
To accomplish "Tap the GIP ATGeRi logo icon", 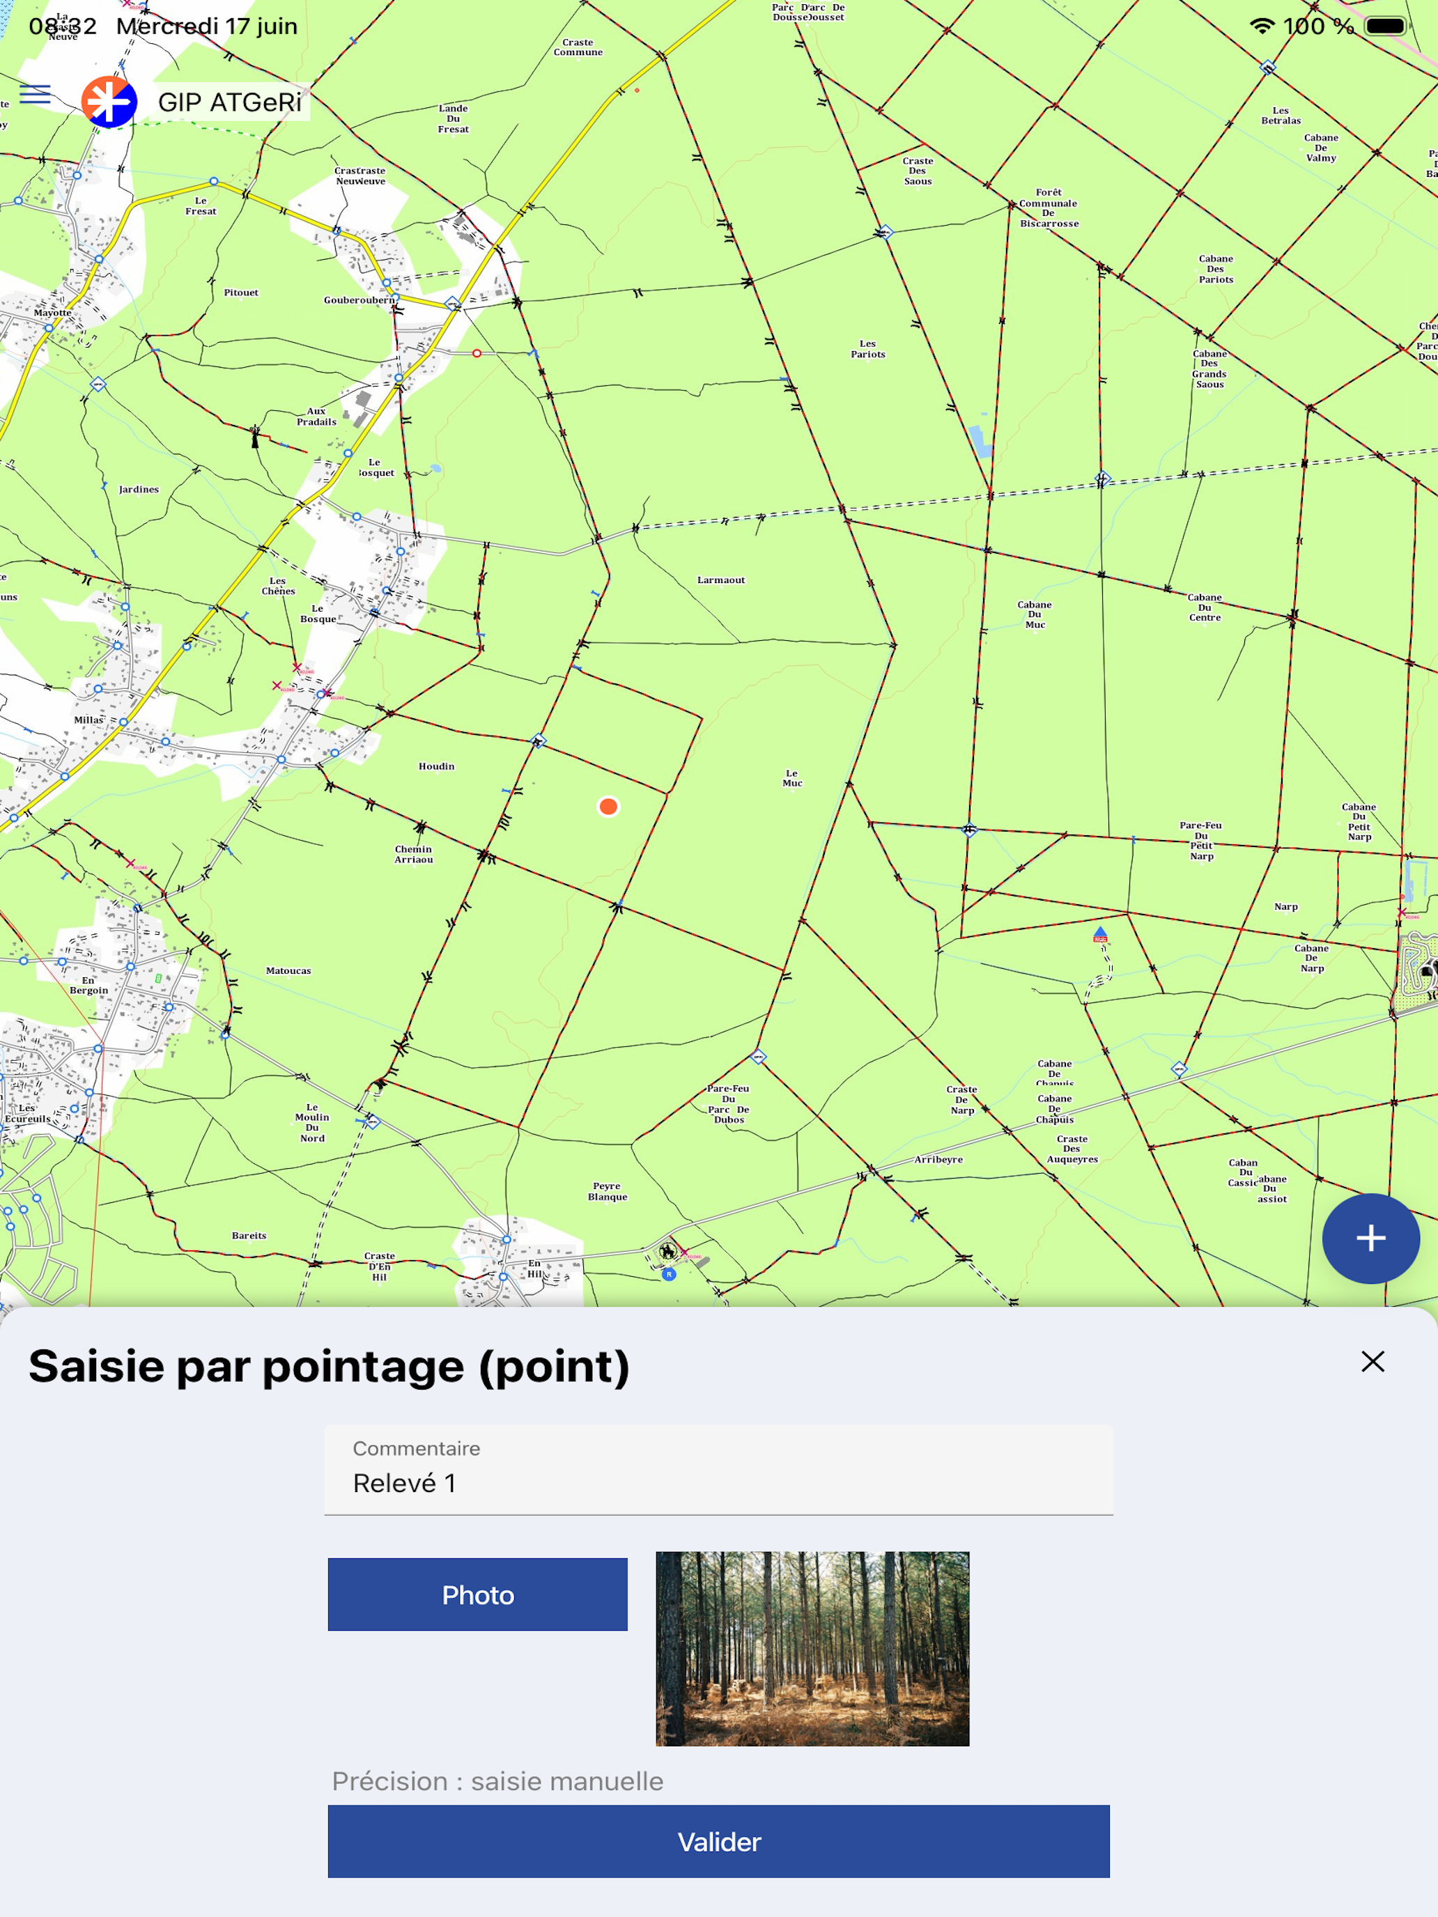I will (x=109, y=102).
